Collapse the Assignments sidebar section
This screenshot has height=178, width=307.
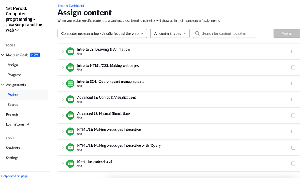pyautogui.click(x=3, y=85)
